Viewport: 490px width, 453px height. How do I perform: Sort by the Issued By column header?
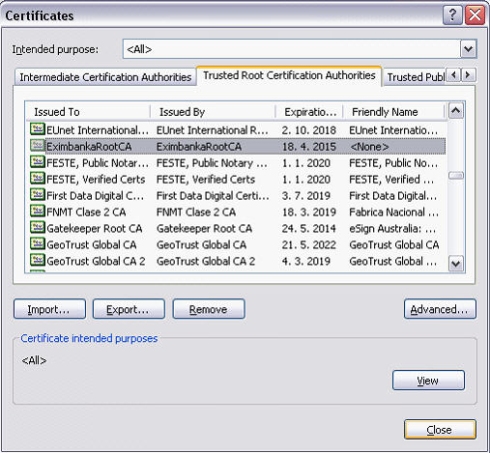(213, 112)
